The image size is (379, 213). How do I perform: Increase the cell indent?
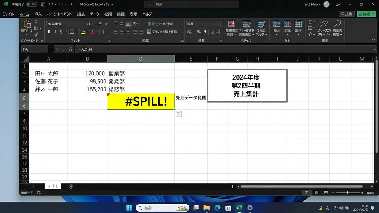(141, 32)
